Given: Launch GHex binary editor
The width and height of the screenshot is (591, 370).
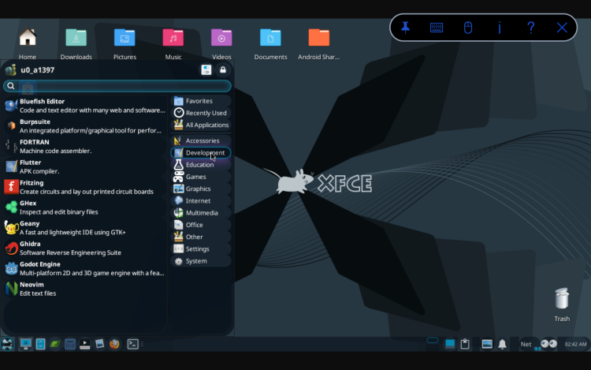Looking at the screenshot, I should 85,207.
